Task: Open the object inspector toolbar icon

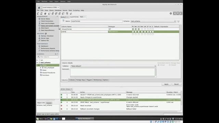Action: tap(46, 14)
